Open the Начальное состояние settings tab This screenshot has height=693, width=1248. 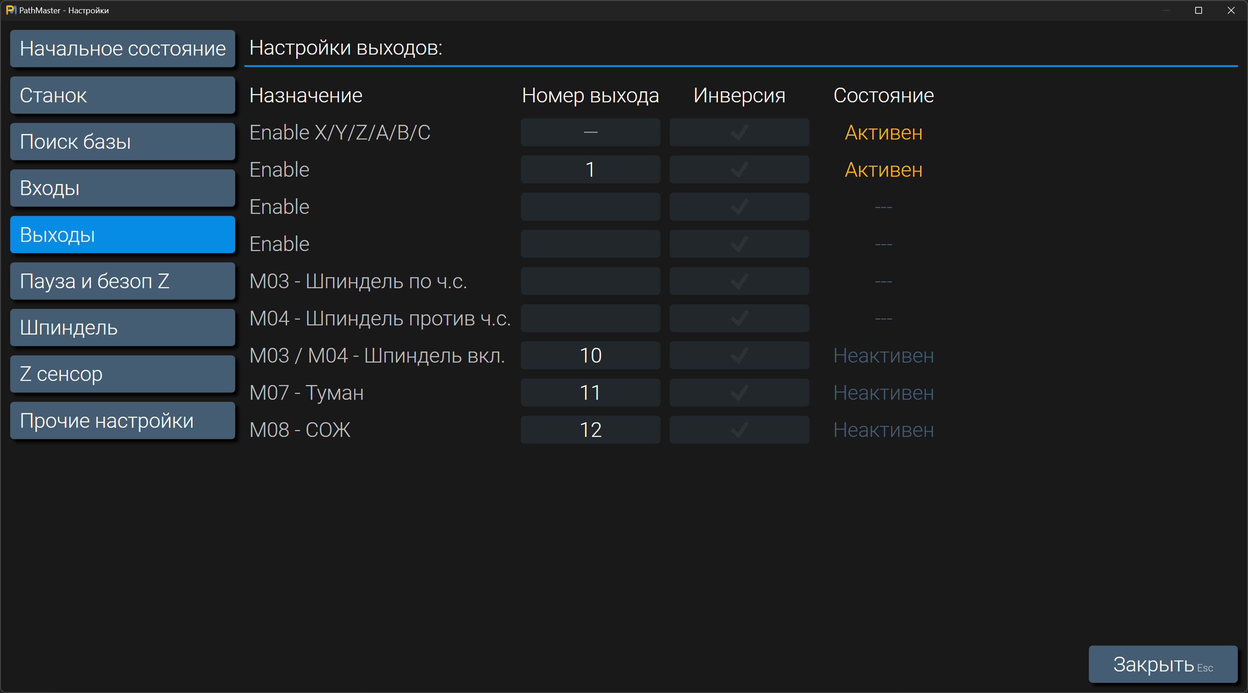click(x=123, y=48)
